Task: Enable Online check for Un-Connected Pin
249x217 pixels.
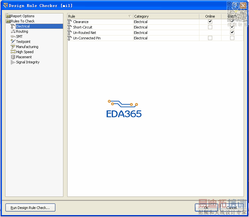Action: tap(210, 38)
